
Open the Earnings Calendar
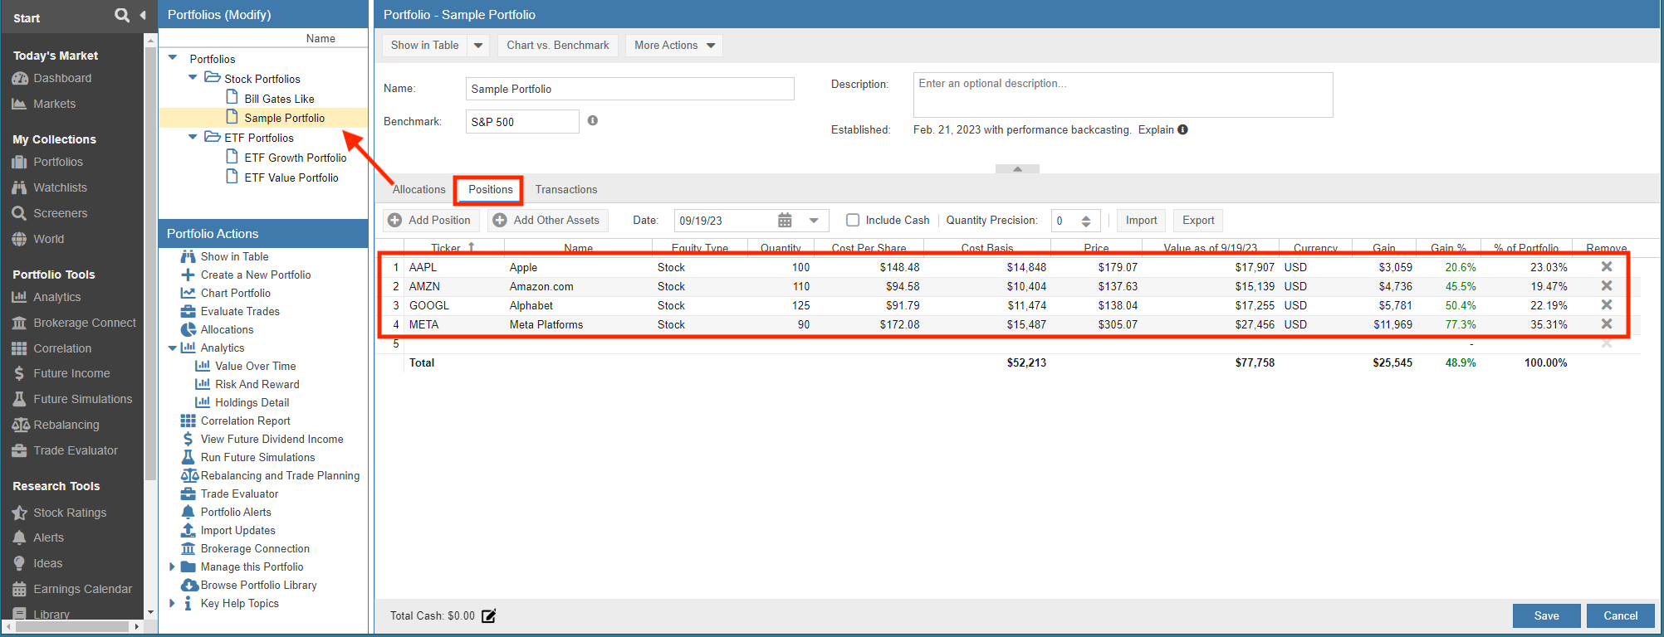click(82, 589)
